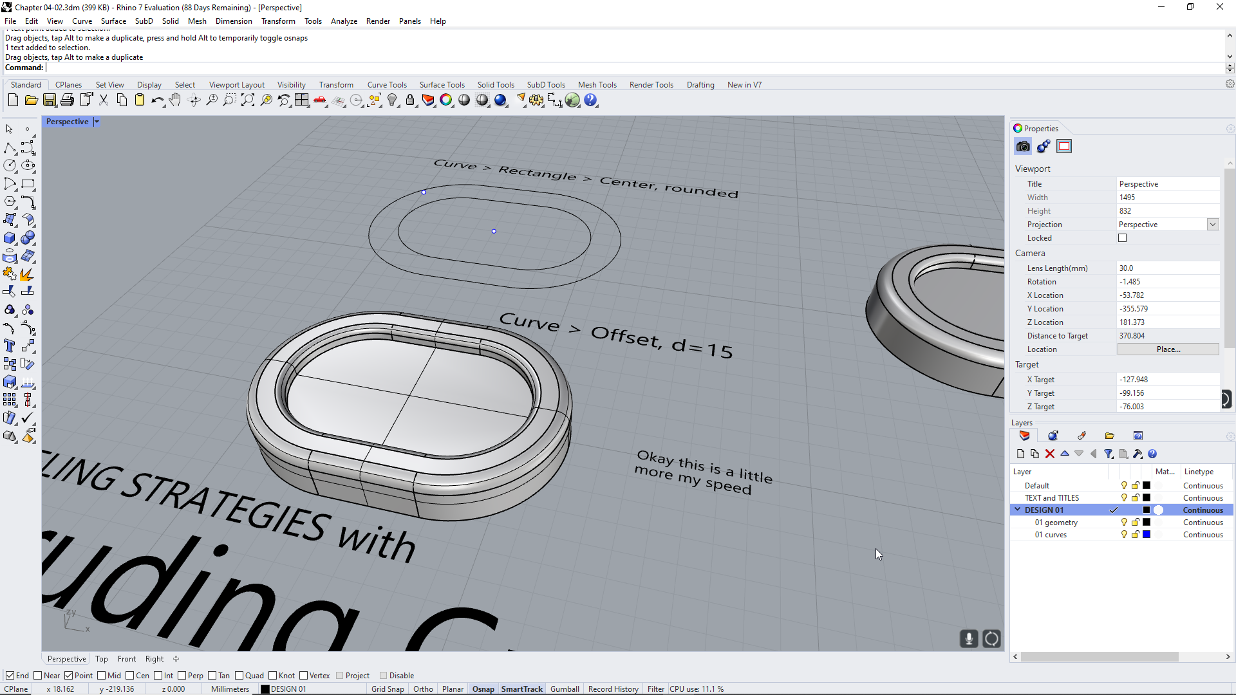Click the blue Render sphere icon
The width and height of the screenshot is (1236, 695).
tap(500, 100)
